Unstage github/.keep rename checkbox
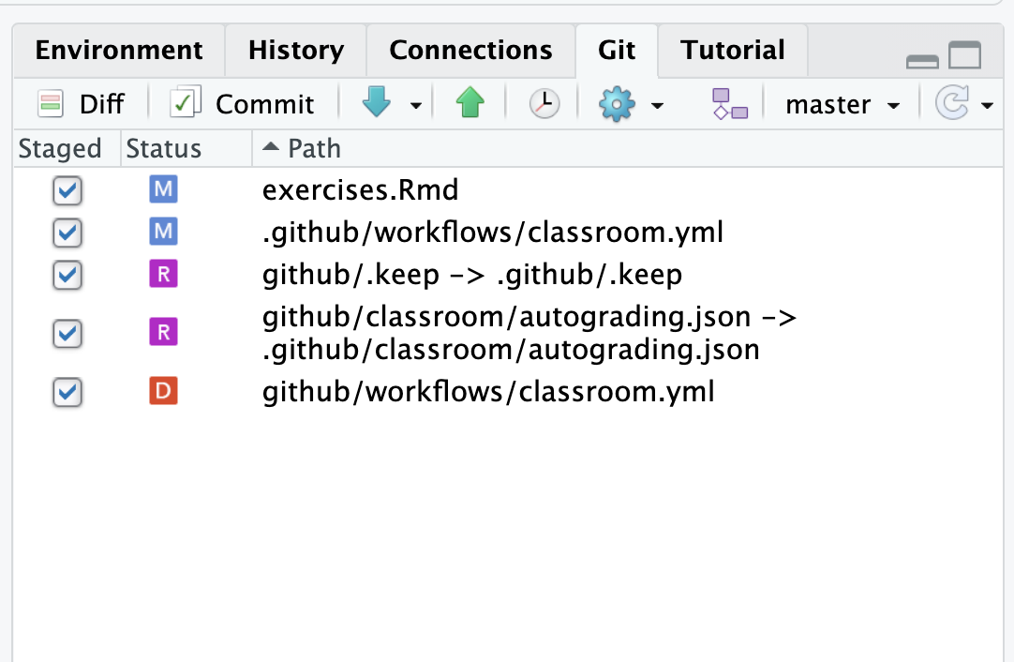 (x=67, y=275)
